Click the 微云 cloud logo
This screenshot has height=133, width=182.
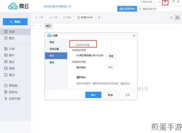[19, 6]
